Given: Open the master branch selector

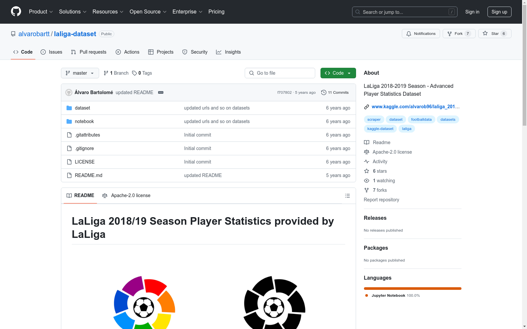Looking at the screenshot, I should click(x=80, y=73).
